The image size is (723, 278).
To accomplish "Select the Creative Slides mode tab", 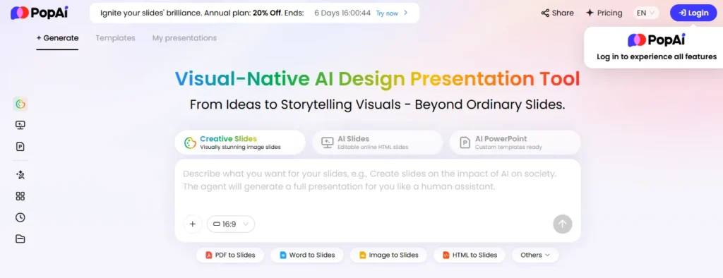I will pyautogui.click(x=240, y=143).
